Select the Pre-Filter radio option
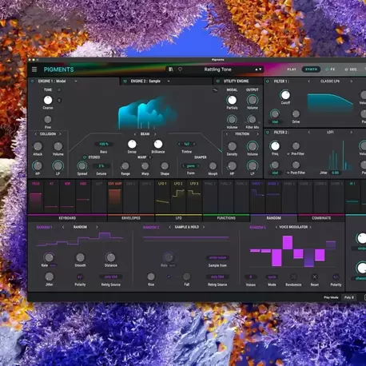 tap(288, 154)
